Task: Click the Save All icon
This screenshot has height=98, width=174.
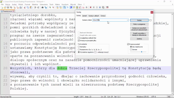Action: click(11, 7)
